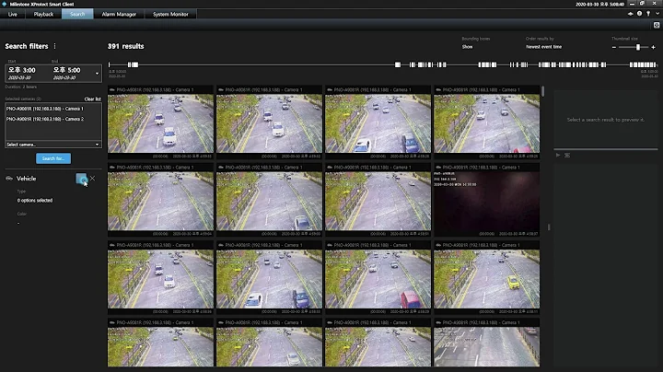Open the first result thumbnail in top-left

[x=160, y=123]
